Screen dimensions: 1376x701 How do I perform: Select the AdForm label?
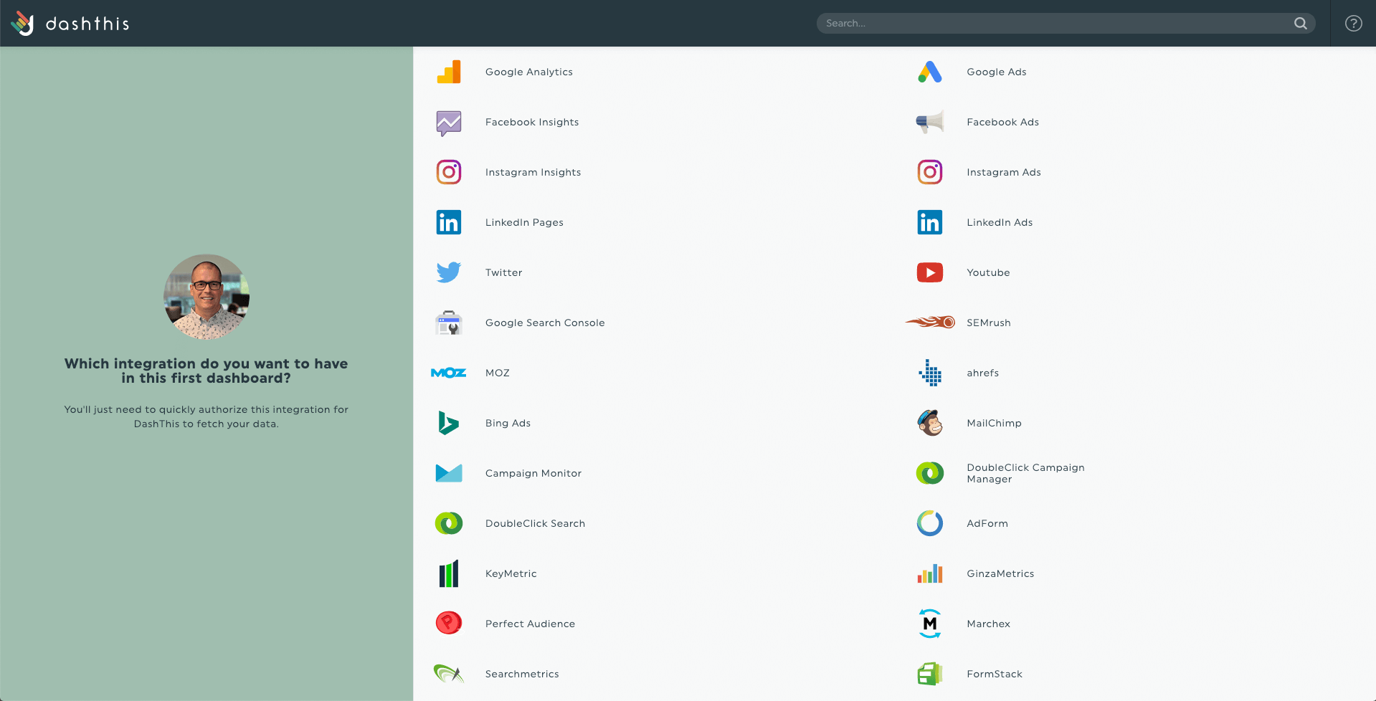point(987,523)
